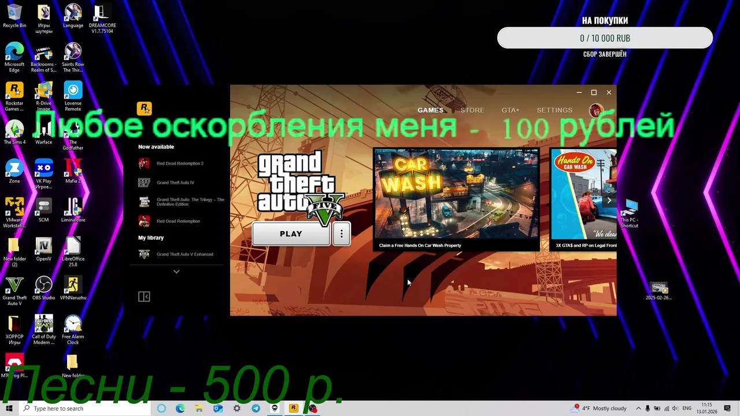Select Mafia 2 desktop shortcut
The image size is (740, 416).
point(73,172)
